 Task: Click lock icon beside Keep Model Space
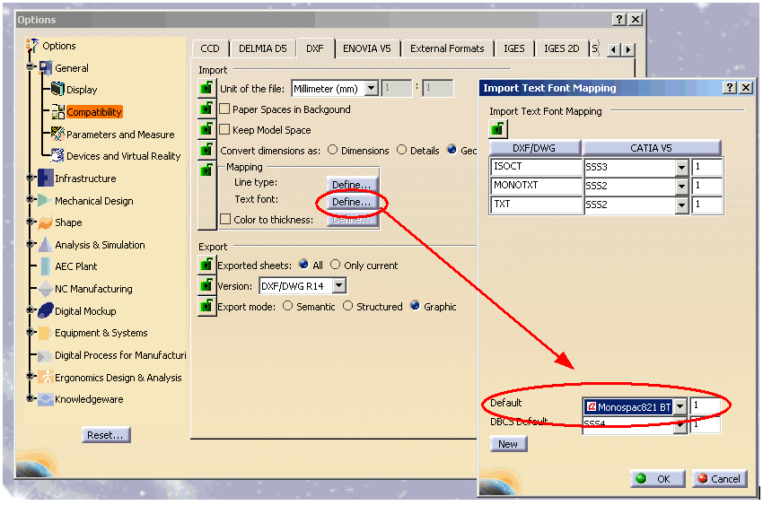206,129
